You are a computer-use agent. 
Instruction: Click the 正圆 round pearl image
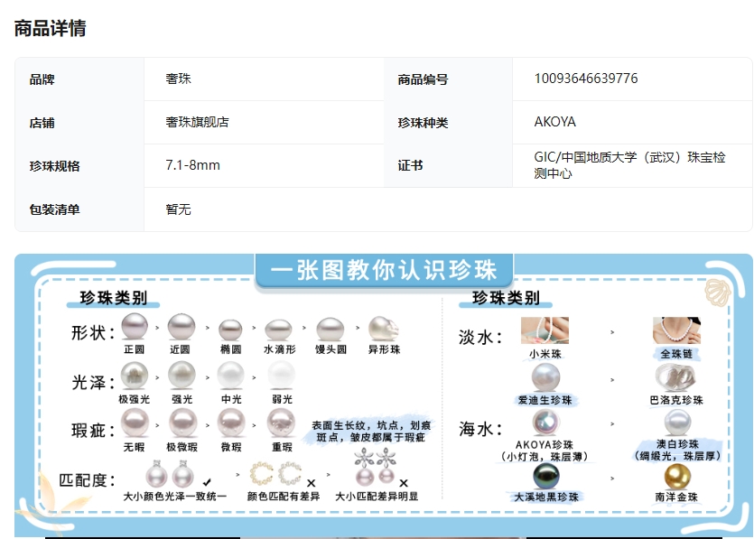point(135,328)
